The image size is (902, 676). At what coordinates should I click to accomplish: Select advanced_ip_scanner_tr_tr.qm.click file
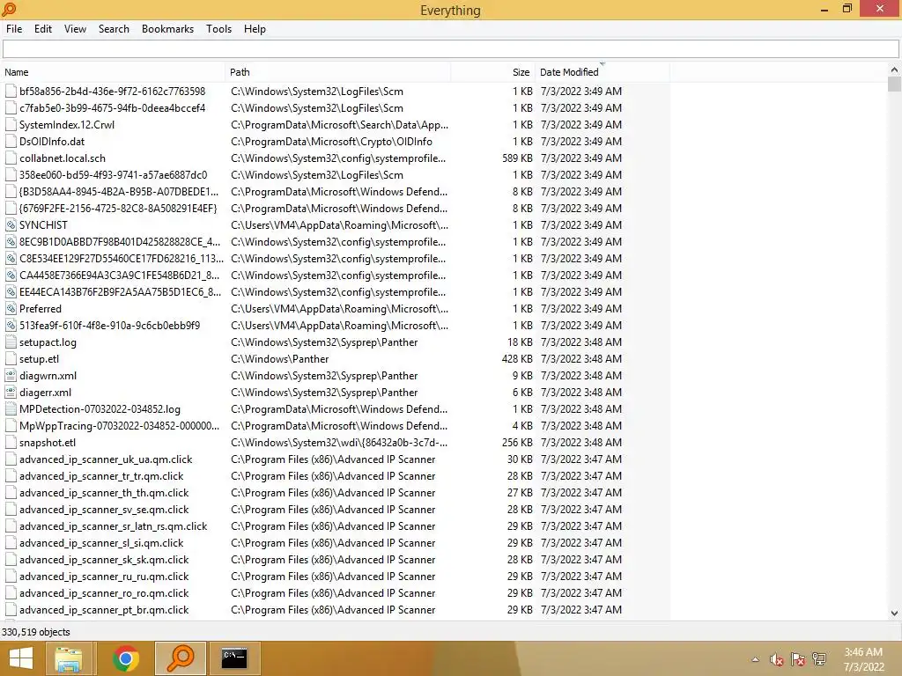click(x=101, y=476)
